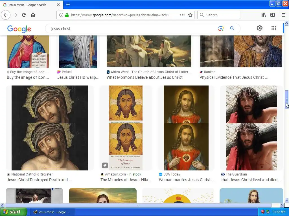Click the 'Amazon.com · In stock' source label
This screenshot has height=216, width=289.
coord(123,174)
